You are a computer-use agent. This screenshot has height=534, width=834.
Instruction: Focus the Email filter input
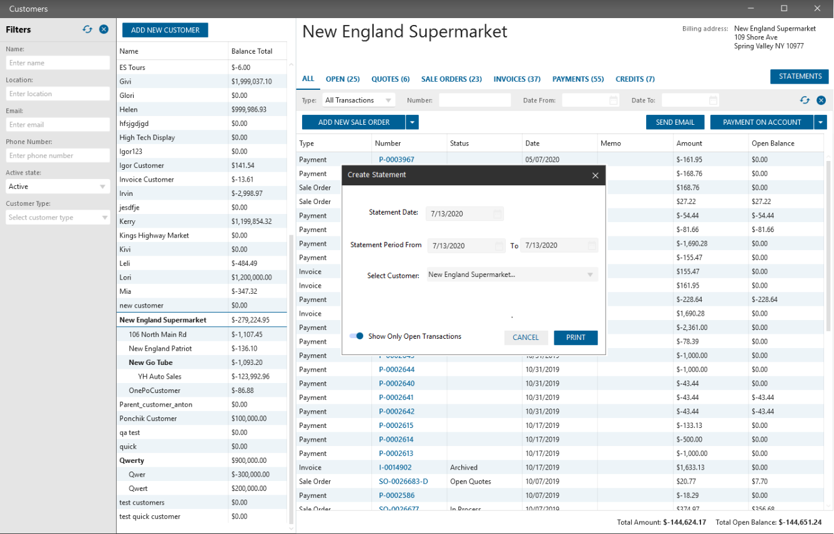point(58,125)
